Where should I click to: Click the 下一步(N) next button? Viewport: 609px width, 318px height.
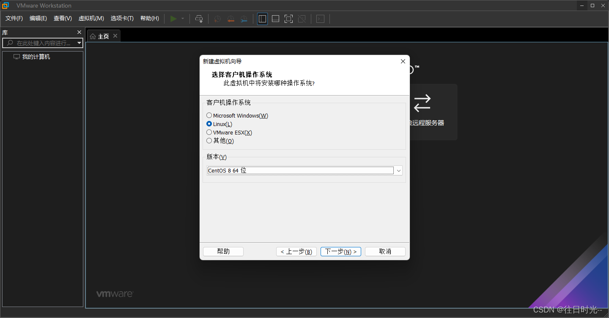point(341,252)
